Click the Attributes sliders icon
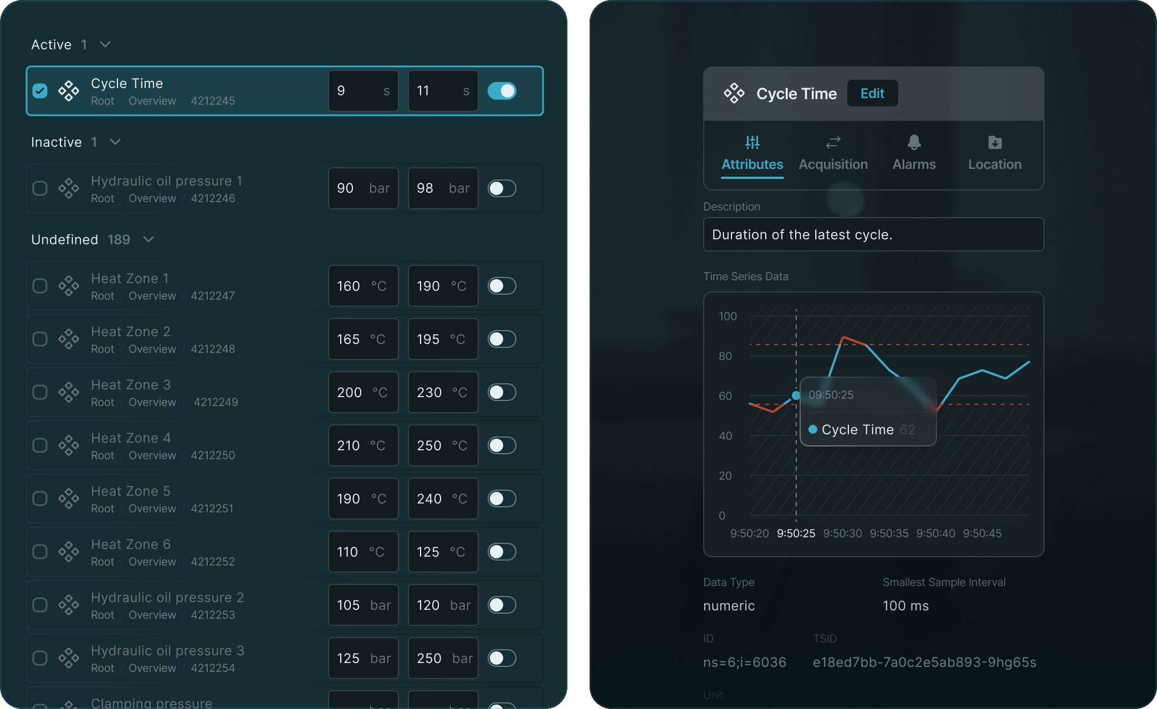This screenshot has height=709, width=1157. tap(752, 142)
